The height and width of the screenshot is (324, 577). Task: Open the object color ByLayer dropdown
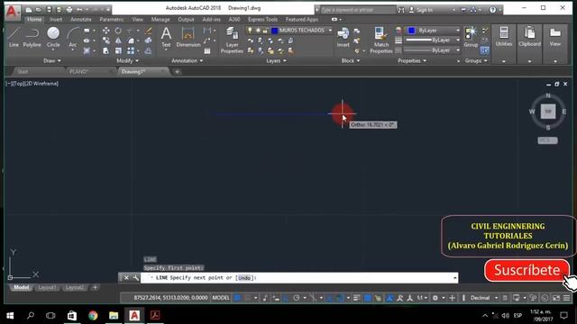pyautogui.click(x=458, y=31)
